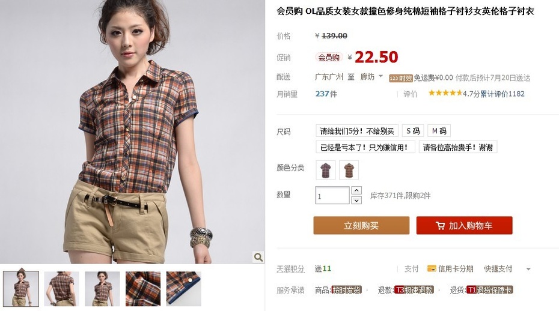Select the dark plaid shirt color swatch
Image resolution: width=559 pixels, height=311 pixels.
(x=326, y=171)
